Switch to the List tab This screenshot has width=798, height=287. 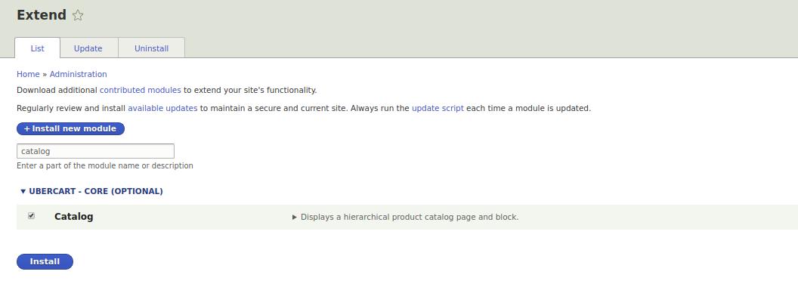[x=37, y=48]
